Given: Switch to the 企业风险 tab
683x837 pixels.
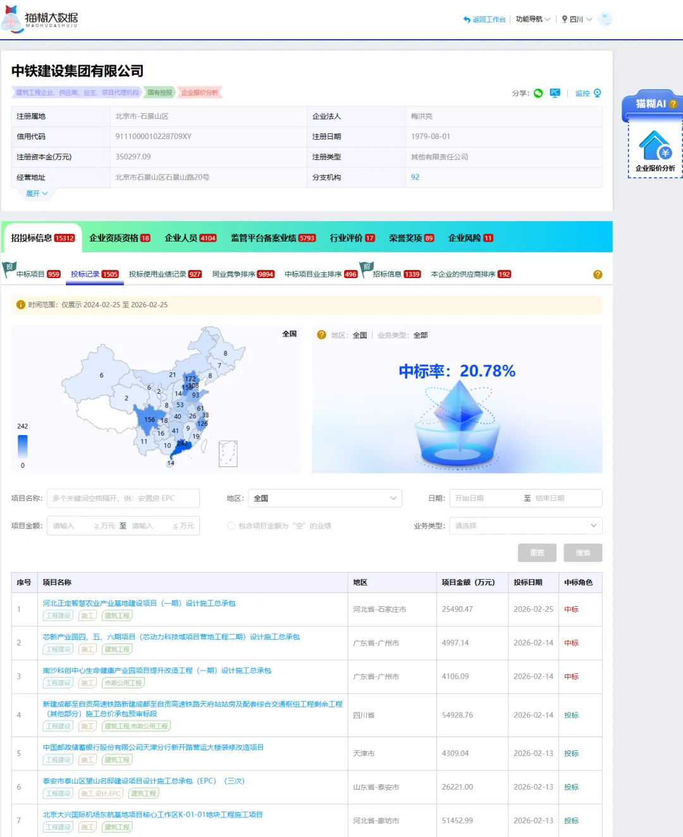Looking at the screenshot, I should click(x=471, y=238).
